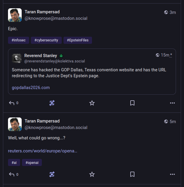The width and height of the screenshot is (184, 187).
Task: View Taran Rampersad's avatar on top post
Action: coord(15,15)
